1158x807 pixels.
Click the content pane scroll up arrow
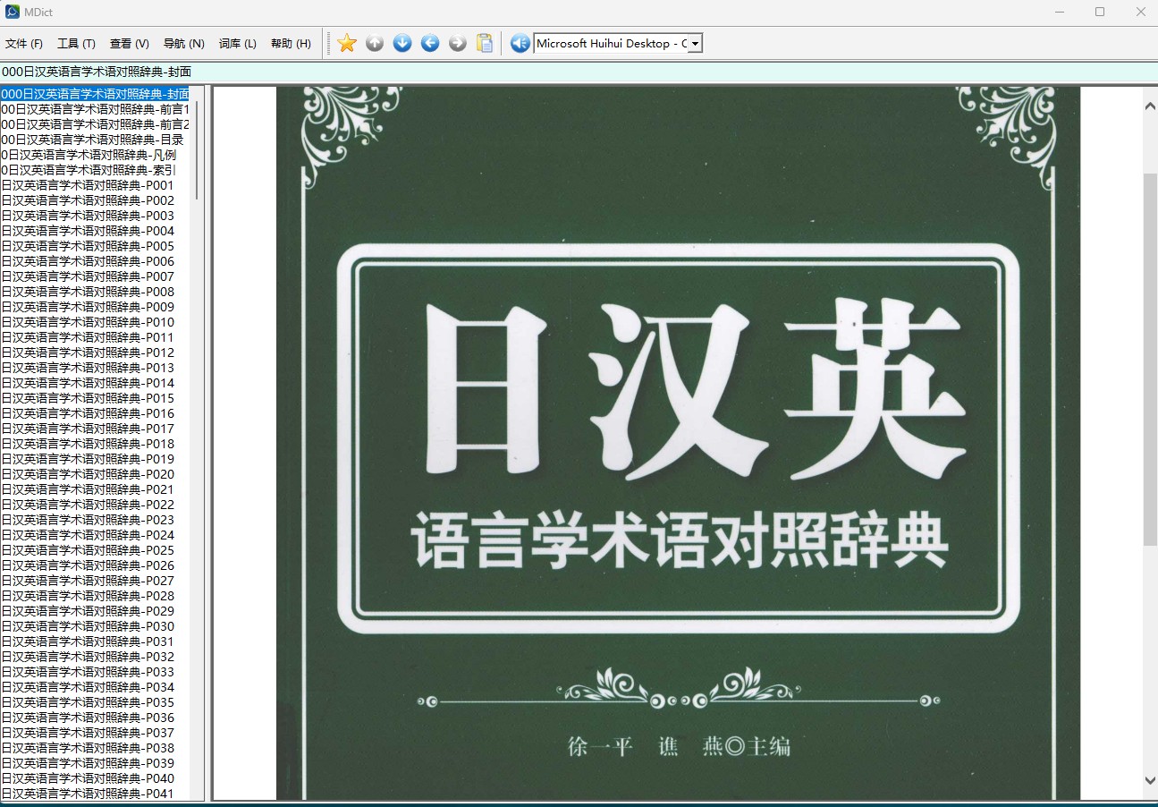click(x=1150, y=106)
